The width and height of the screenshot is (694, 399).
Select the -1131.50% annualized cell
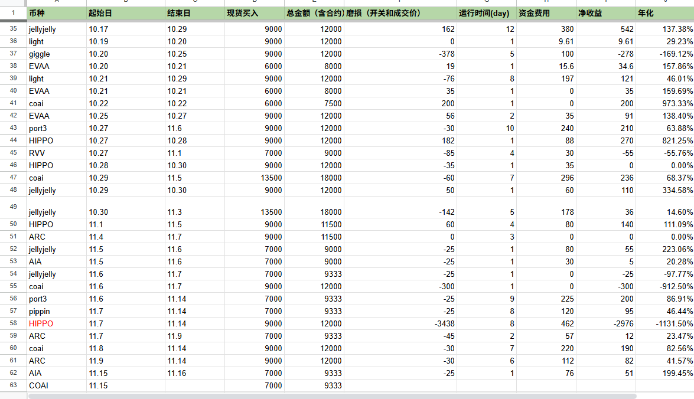point(665,323)
